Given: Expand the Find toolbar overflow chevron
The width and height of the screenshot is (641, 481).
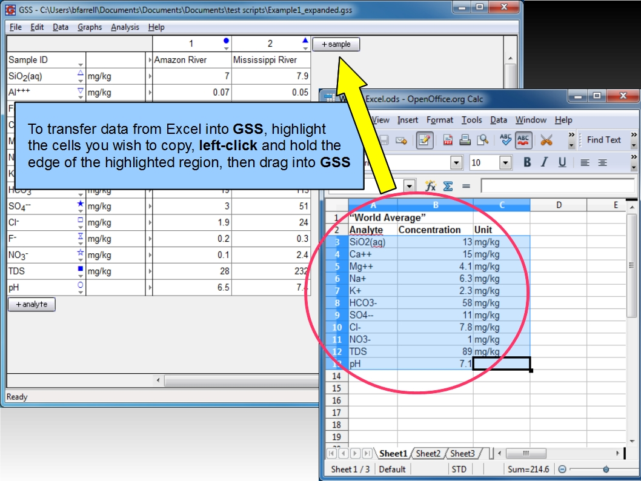Looking at the screenshot, I should click(x=634, y=140).
